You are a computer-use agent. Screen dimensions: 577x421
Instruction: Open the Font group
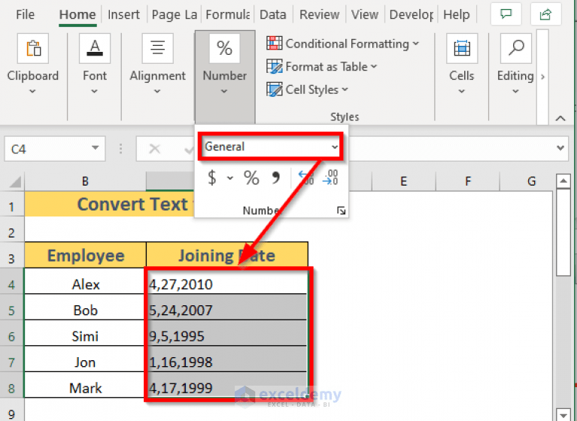[x=95, y=65]
